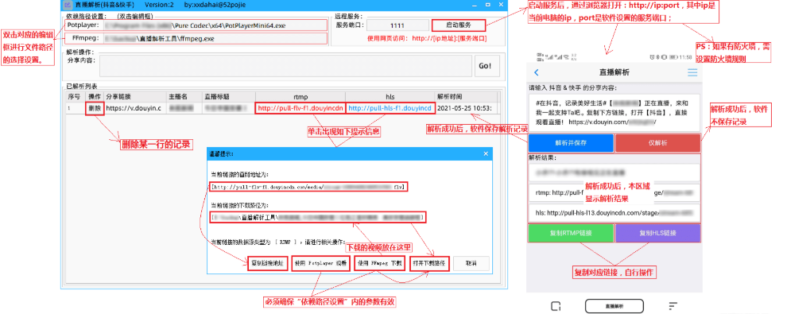The image size is (787, 314).
Task: Click the 分享链接 column header
Action: (x=135, y=96)
